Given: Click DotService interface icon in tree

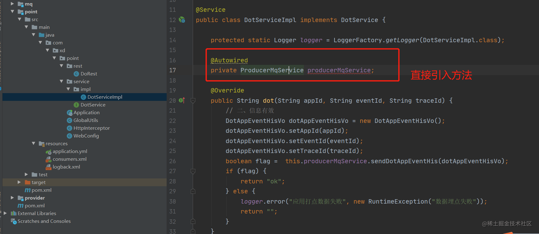Looking at the screenshot, I should (76, 105).
